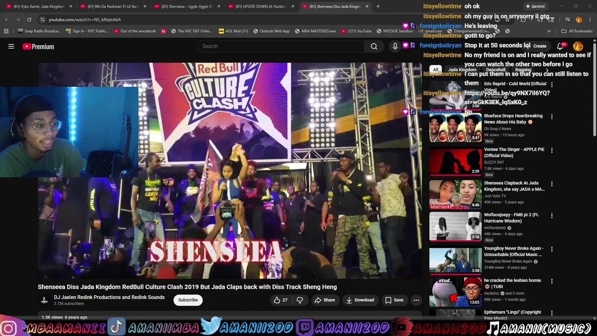This screenshot has height=336, width=597.
Task: Close the Bfb Da Packman tab
Action: [145, 7]
